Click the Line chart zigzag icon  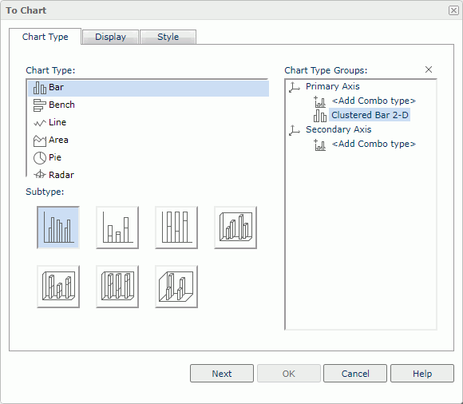tap(40, 123)
